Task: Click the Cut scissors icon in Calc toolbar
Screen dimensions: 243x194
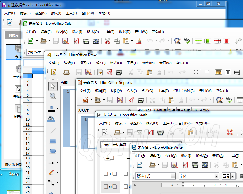Action: (x=107, y=41)
